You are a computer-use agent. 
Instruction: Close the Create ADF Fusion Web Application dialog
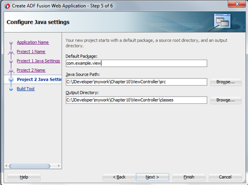tap(237, 4)
